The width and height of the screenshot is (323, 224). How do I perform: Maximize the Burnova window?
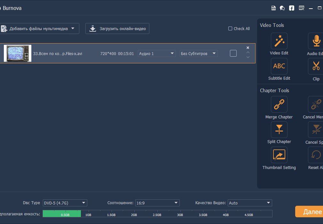(x=320, y=8)
